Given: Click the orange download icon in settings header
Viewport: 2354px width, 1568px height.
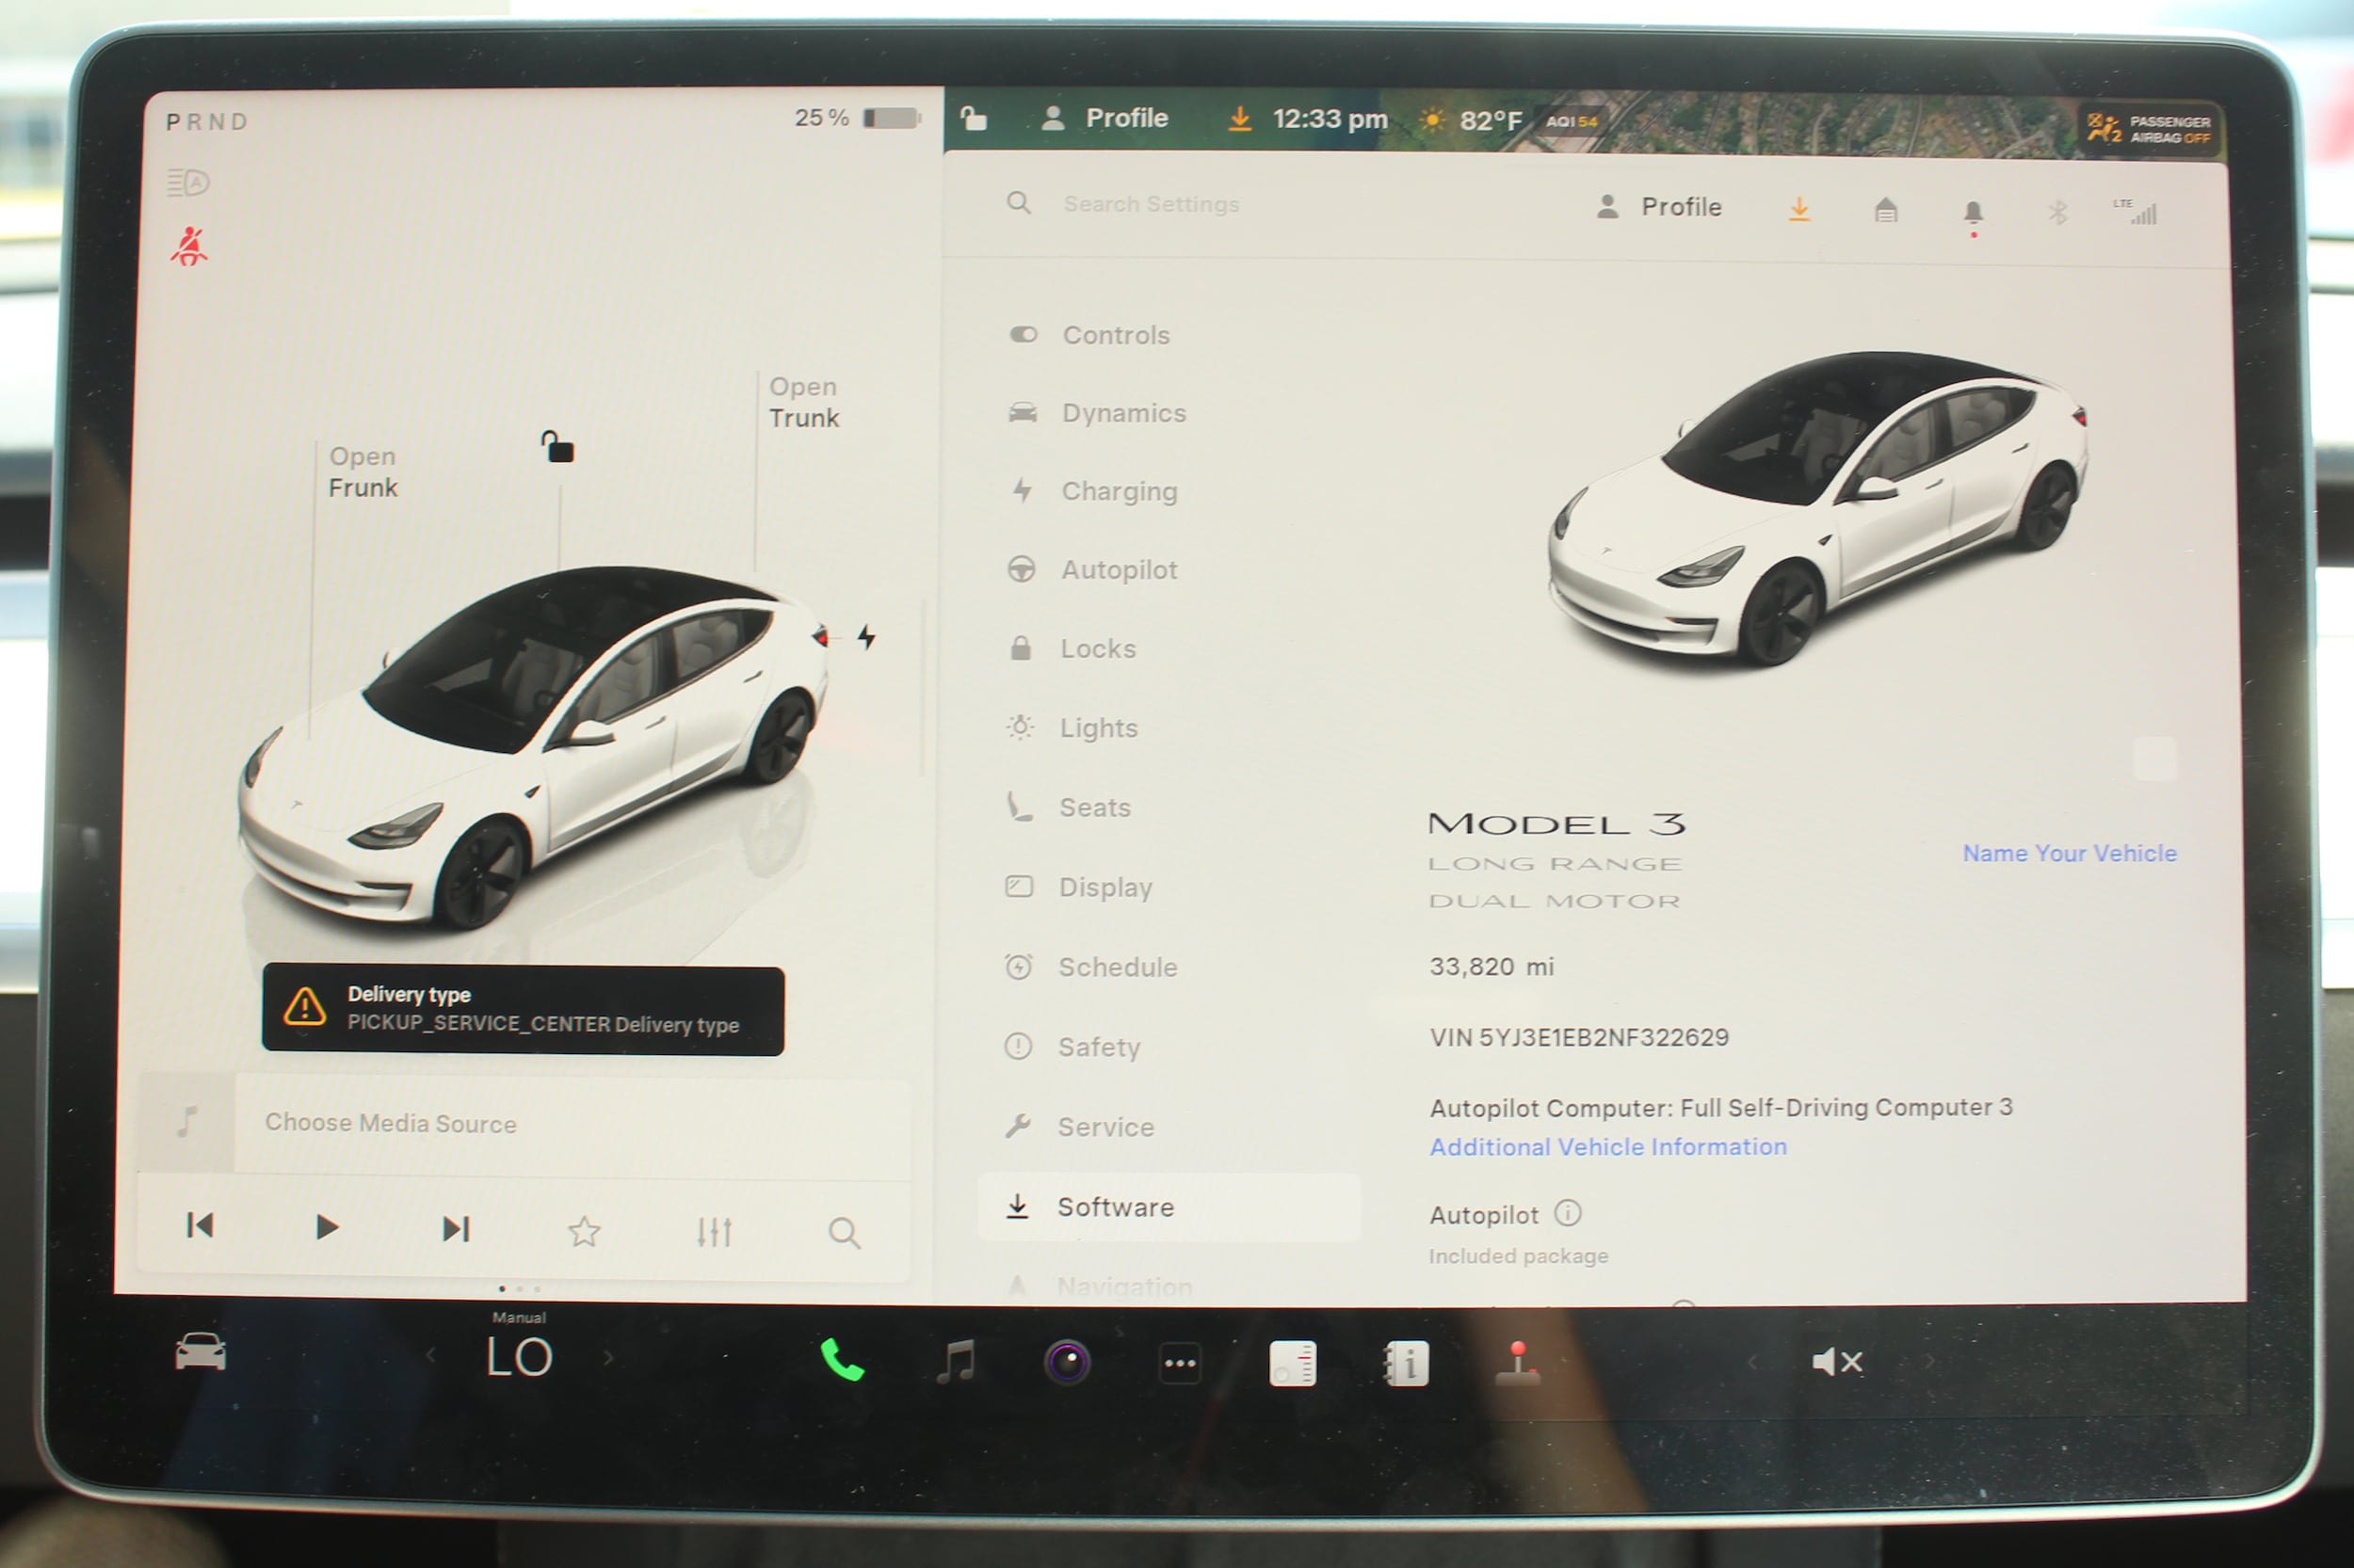Looking at the screenshot, I should (1798, 209).
